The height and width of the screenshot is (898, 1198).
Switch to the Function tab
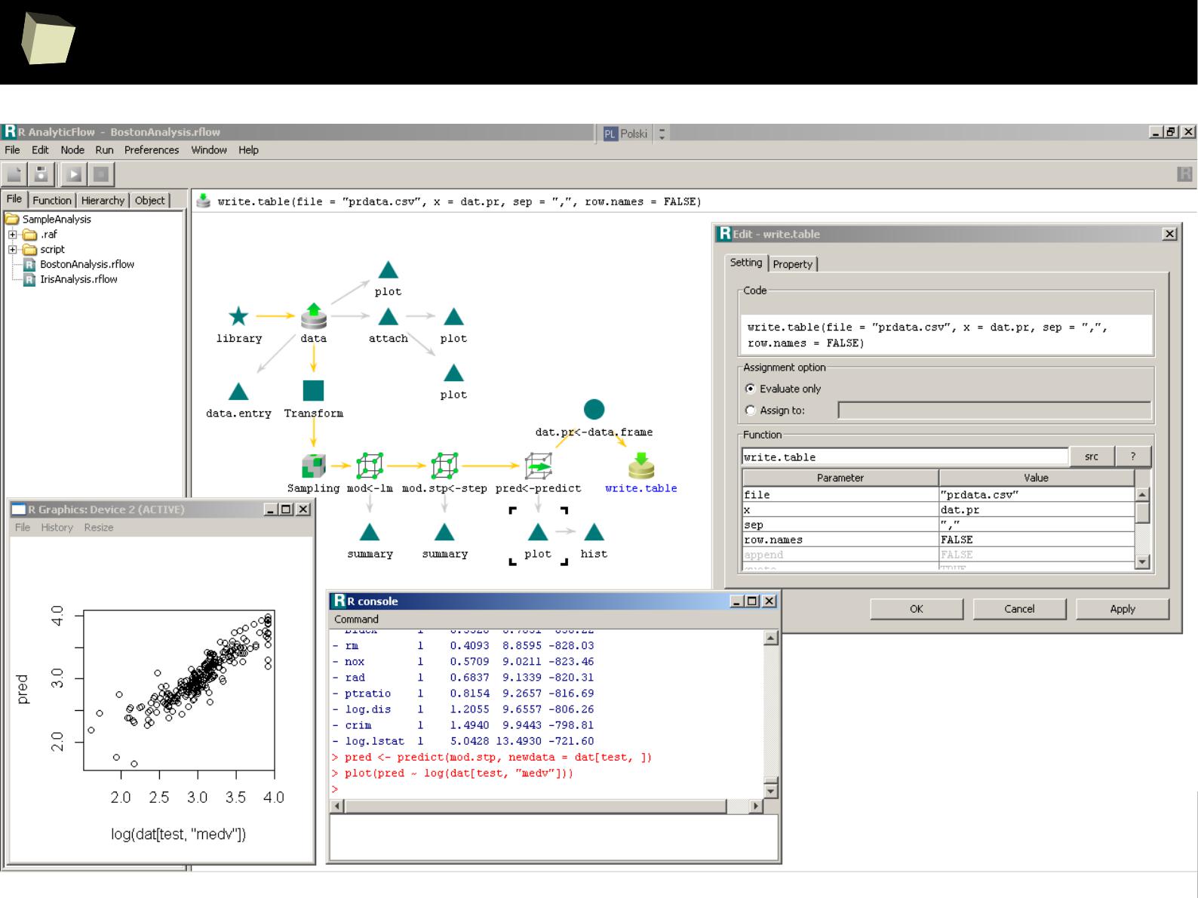[x=52, y=200]
